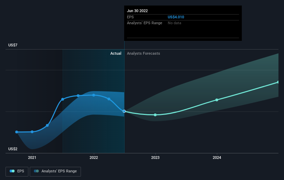Click the forecast data point at 2023
This screenshot has height=180, width=284.
coord(155,115)
